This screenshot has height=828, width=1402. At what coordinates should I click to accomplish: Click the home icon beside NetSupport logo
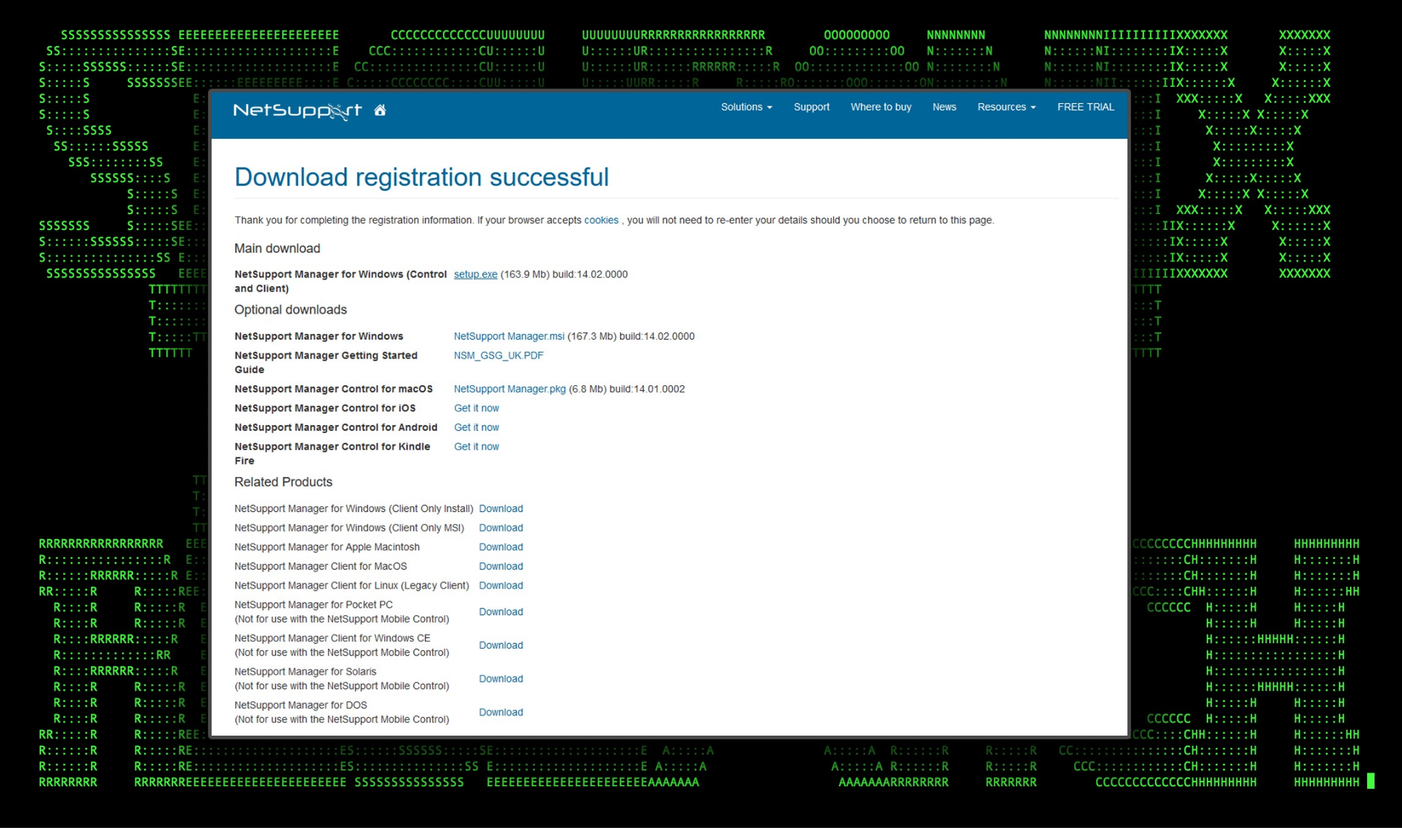(x=380, y=110)
